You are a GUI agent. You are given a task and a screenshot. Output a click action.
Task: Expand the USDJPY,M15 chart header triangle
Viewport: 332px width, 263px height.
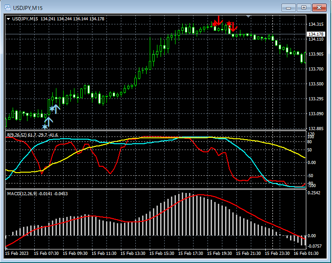[x=9, y=19]
